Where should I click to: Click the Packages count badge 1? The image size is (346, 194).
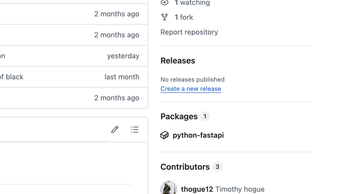click(x=205, y=116)
